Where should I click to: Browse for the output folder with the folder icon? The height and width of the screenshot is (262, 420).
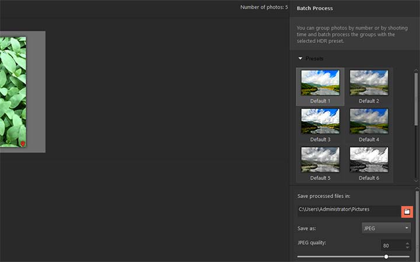point(407,212)
